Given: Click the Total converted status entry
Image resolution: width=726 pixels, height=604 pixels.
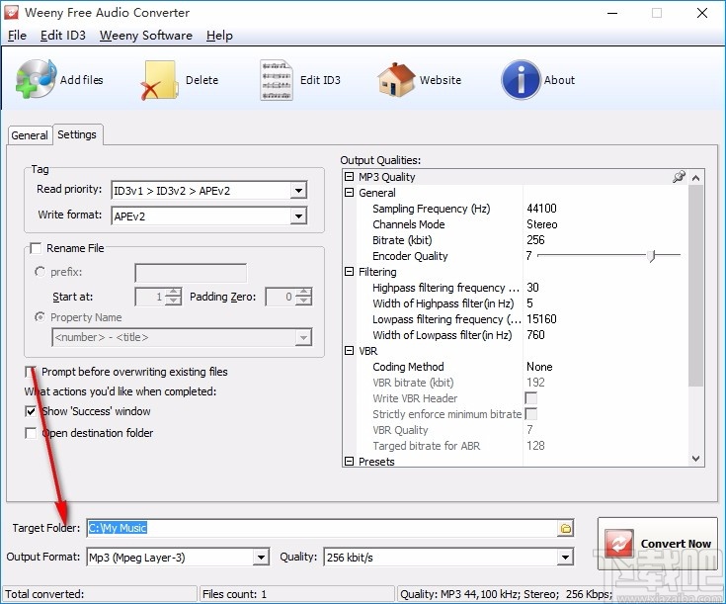Looking at the screenshot, I should tap(100, 594).
